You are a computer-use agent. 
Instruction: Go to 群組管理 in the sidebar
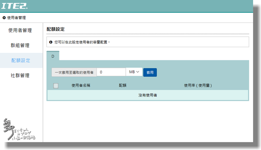(20, 46)
